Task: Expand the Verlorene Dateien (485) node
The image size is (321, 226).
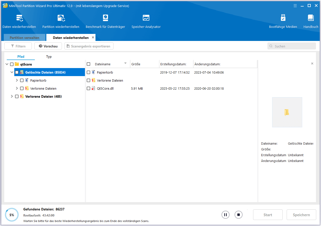Action: tap(12, 96)
